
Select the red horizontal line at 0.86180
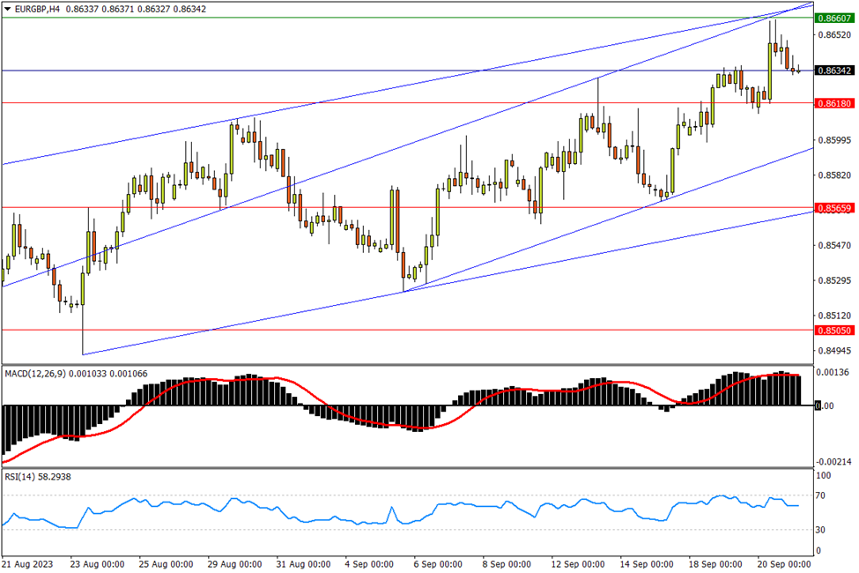click(x=352, y=102)
